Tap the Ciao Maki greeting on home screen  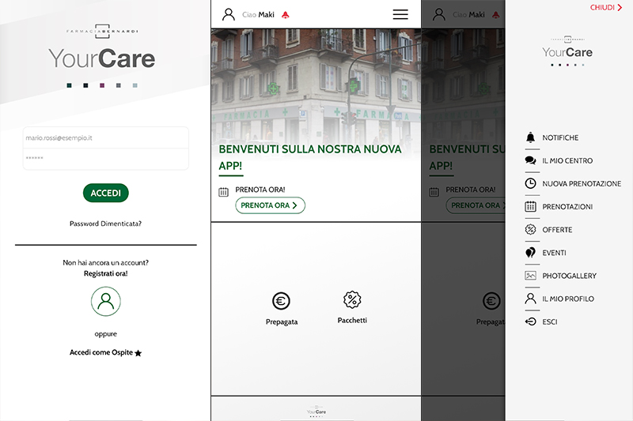[258, 15]
